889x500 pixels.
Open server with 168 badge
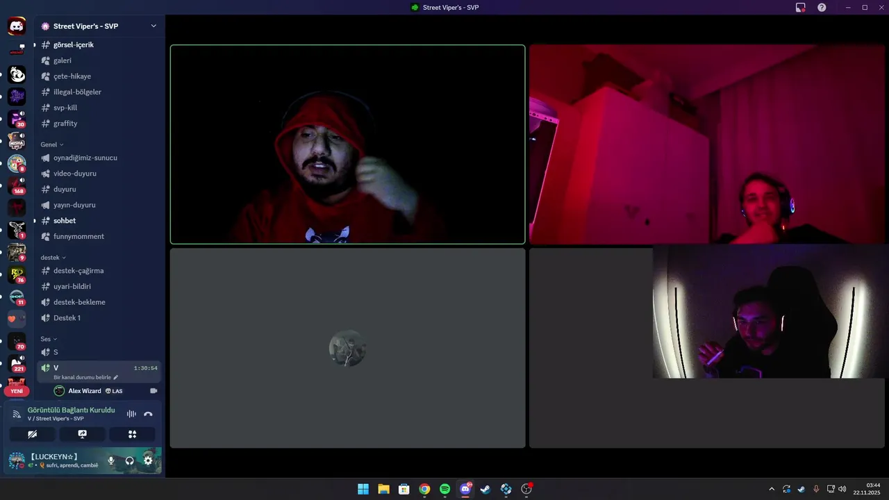(17, 185)
